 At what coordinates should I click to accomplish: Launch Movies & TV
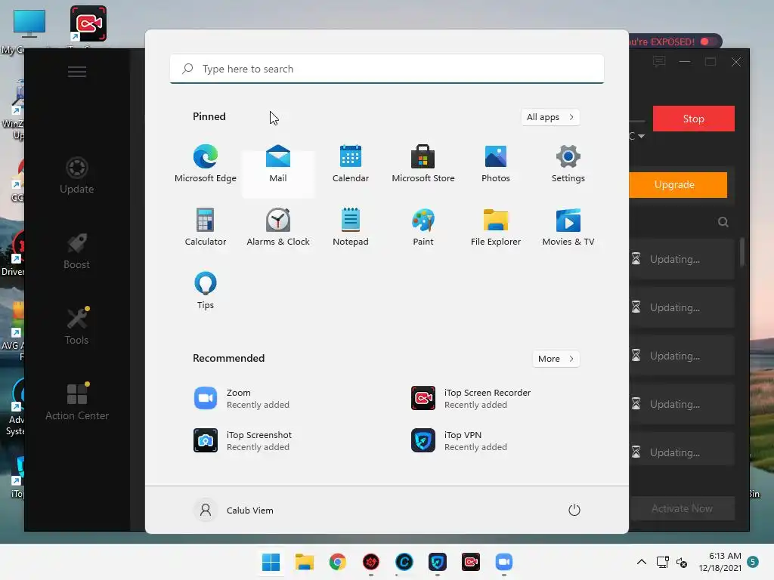coord(568,227)
